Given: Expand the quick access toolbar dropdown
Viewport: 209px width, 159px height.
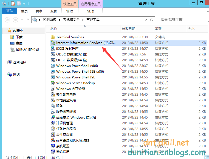Looking at the screenshot, I should click(x=24, y=4).
